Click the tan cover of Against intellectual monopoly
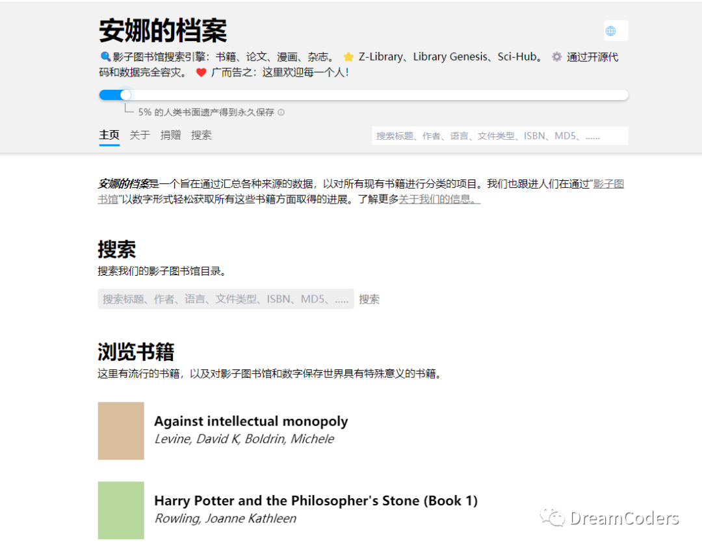 coord(122,431)
